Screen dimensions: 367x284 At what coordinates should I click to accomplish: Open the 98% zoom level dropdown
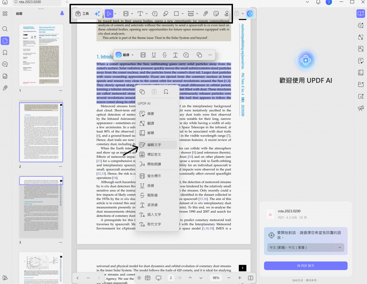tap(216, 278)
